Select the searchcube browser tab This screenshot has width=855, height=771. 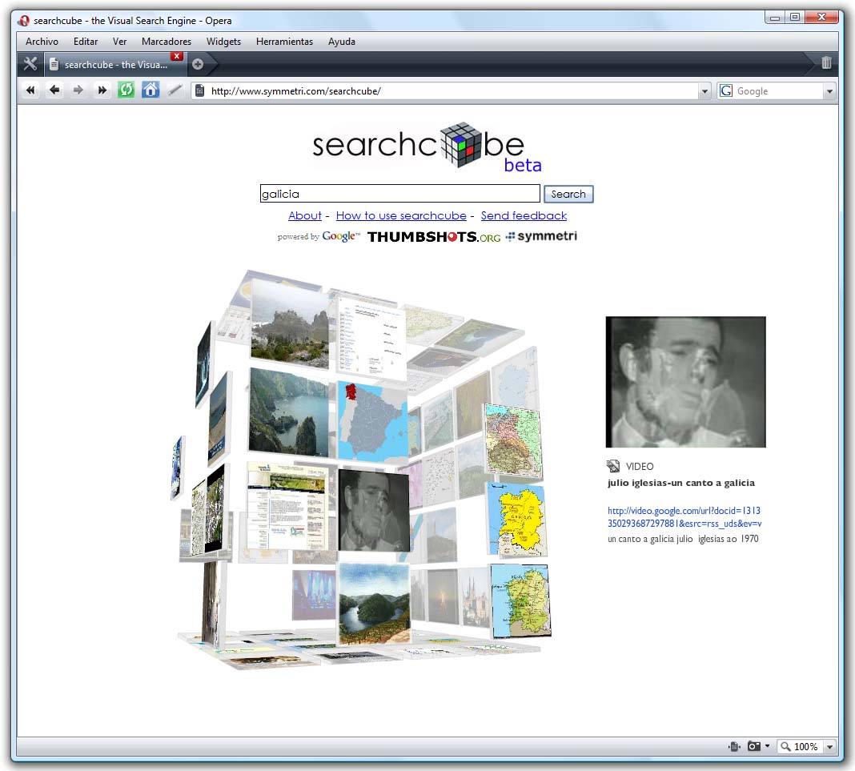114,64
